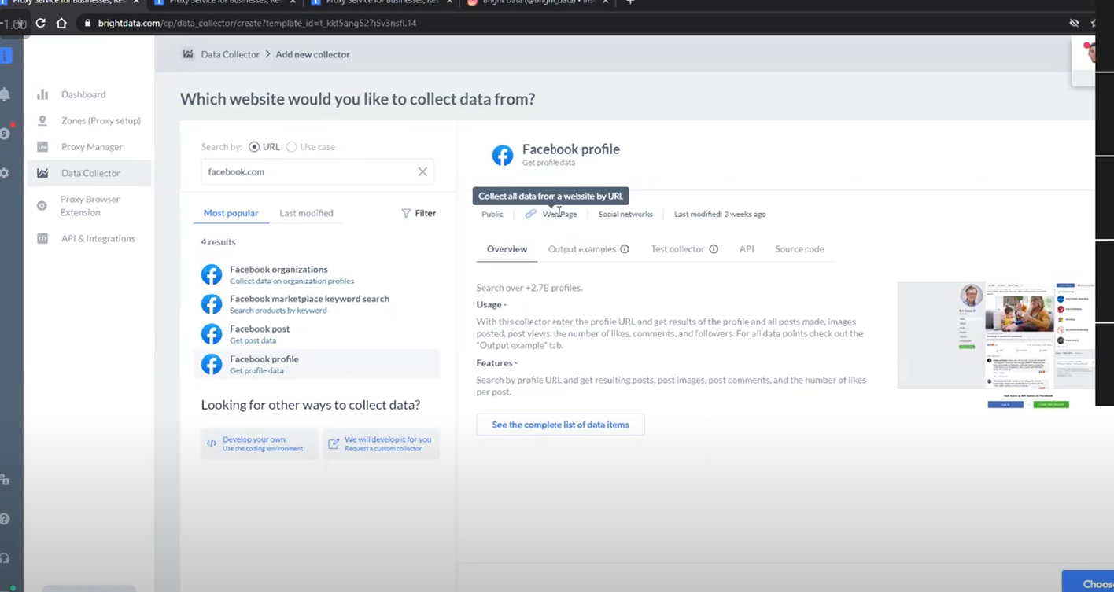Viewport: 1114px width, 592px height.
Task: Click the incognito eye icon in address bar
Action: (x=1074, y=23)
